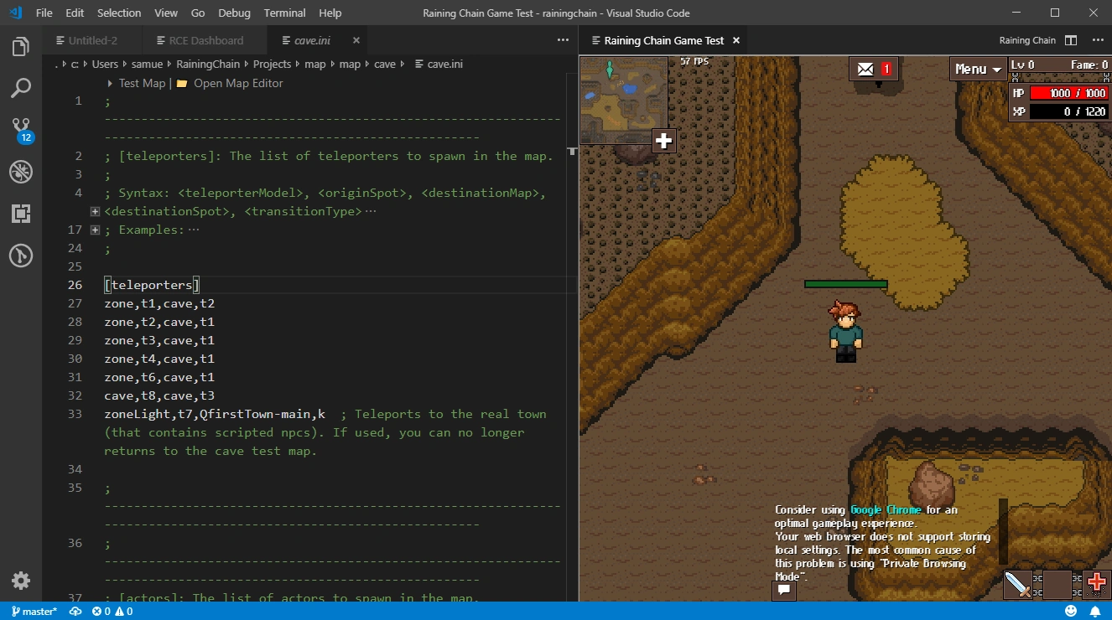Open the Projects breadcrumb dropdown

[x=272, y=64]
